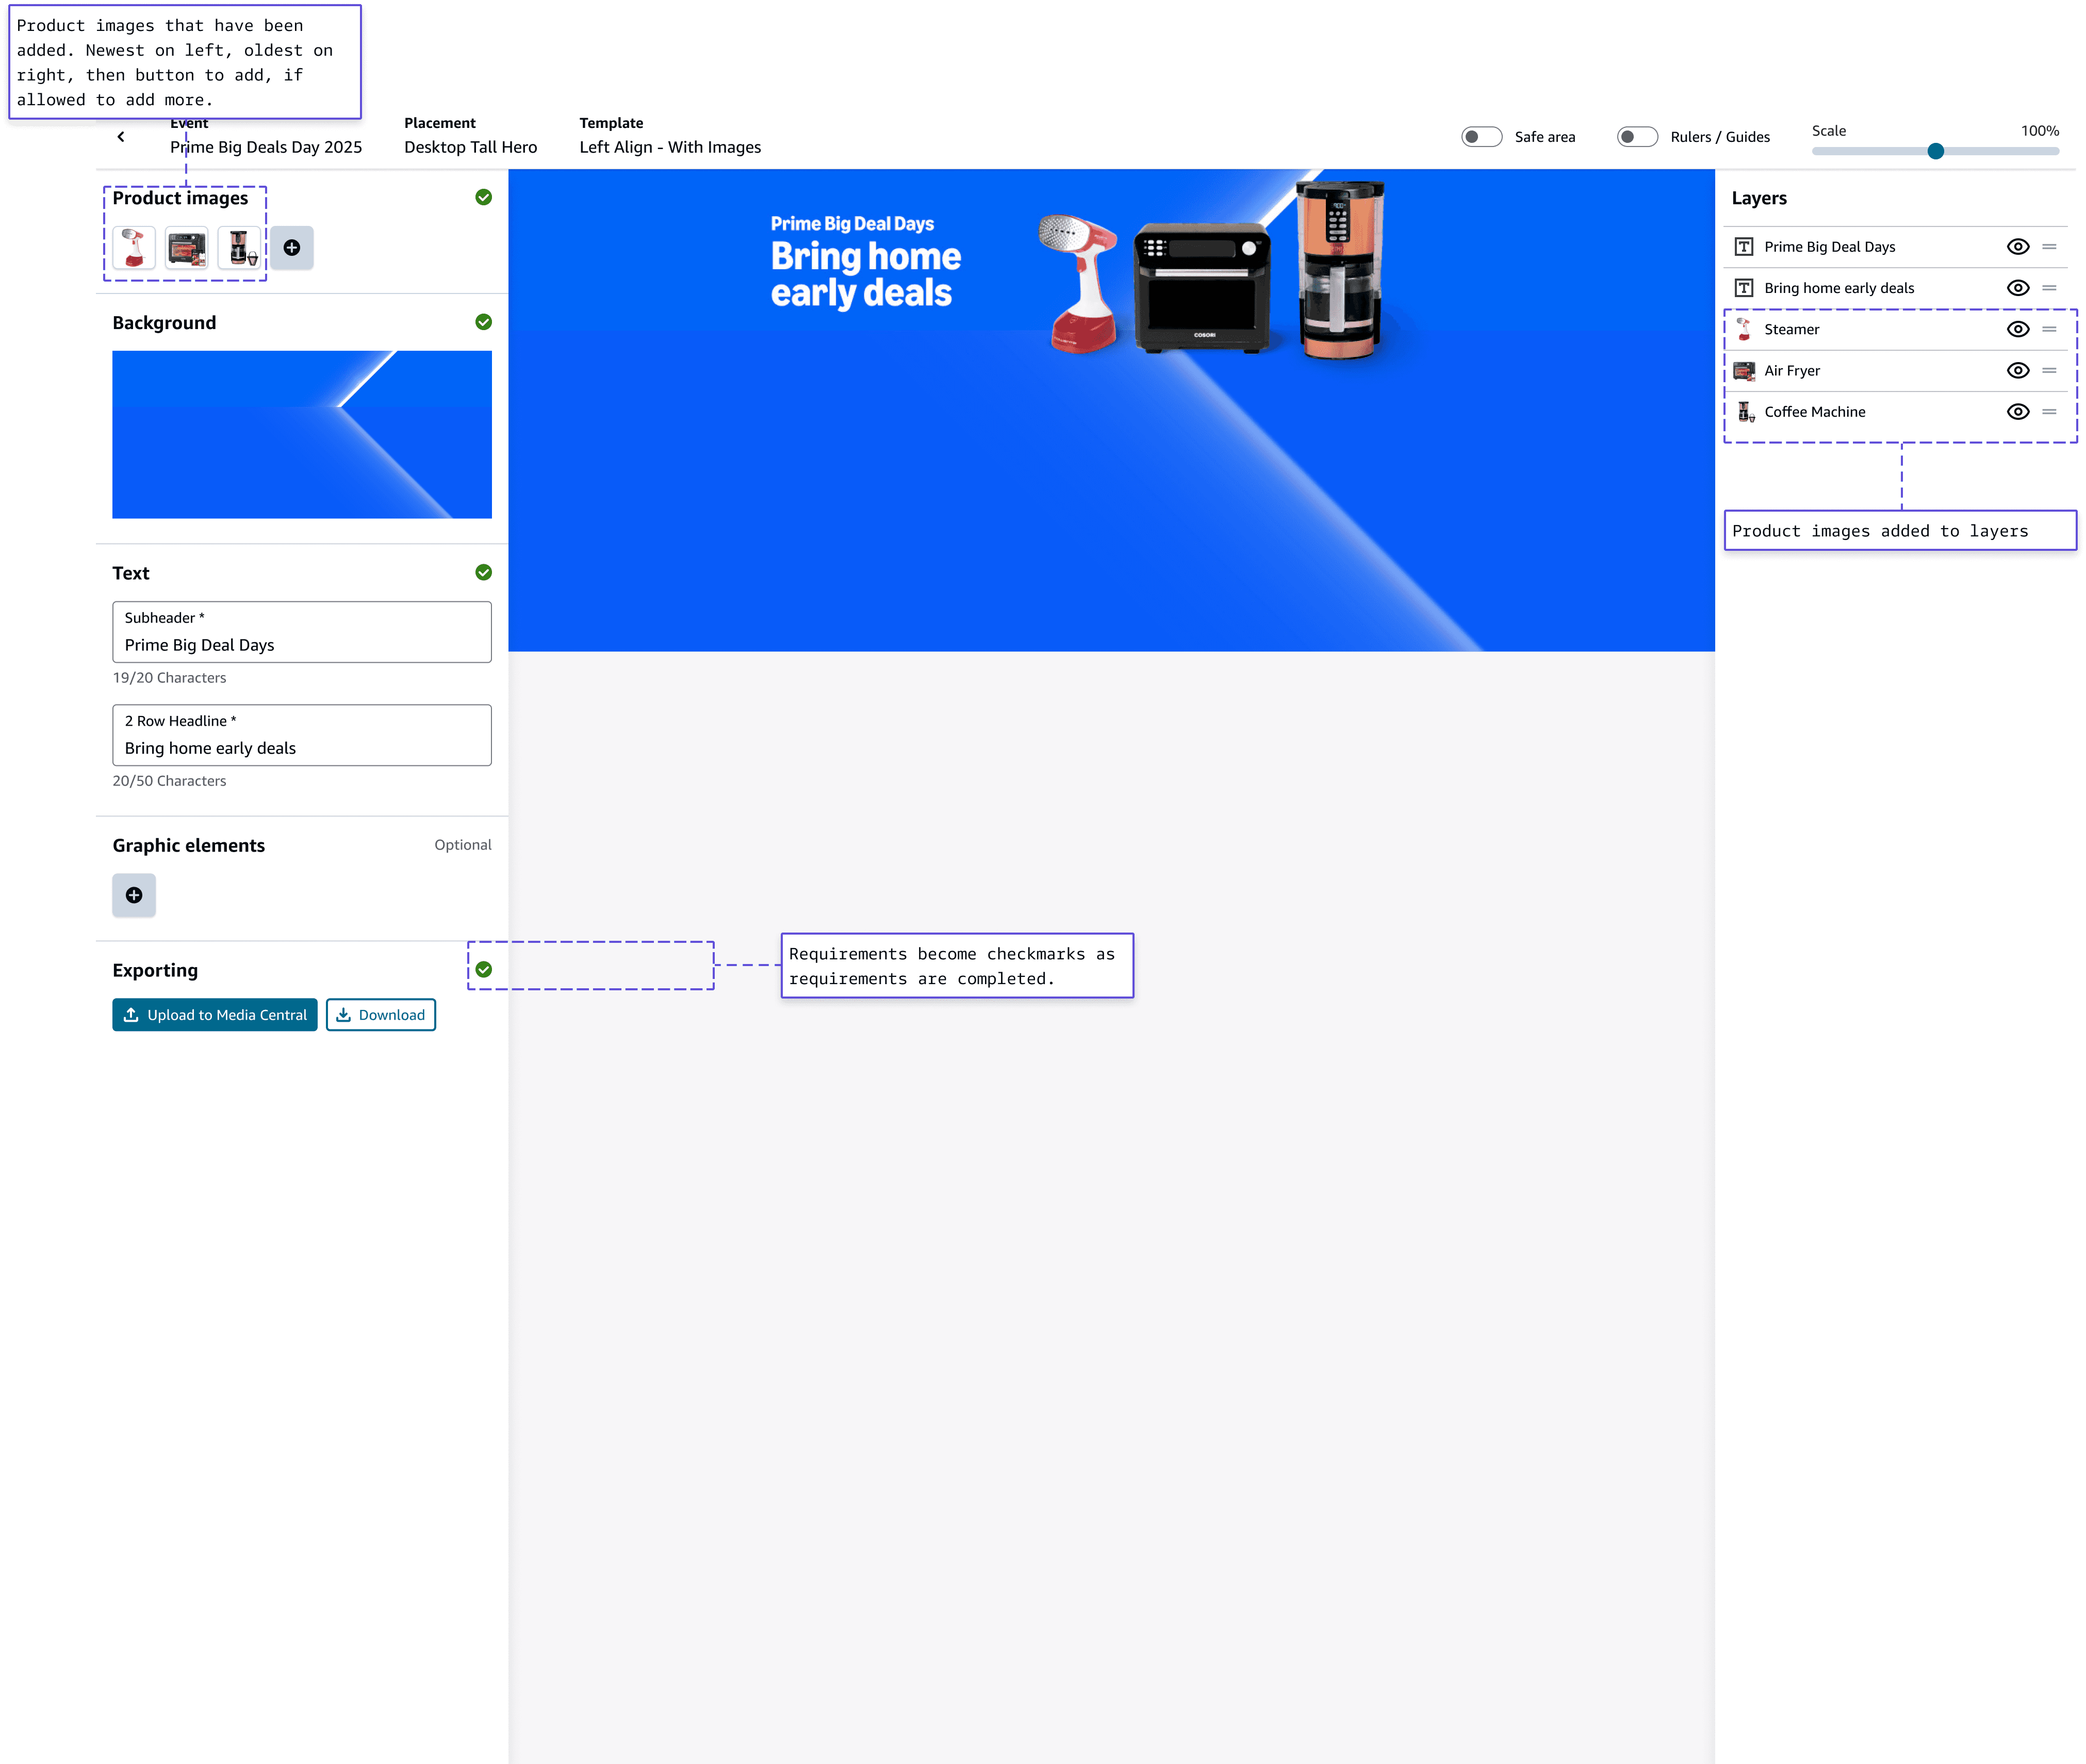Grab the drag handle for Prime Big Deal Days layer
This screenshot has height=1764, width=2086.
pos(2049,247)
